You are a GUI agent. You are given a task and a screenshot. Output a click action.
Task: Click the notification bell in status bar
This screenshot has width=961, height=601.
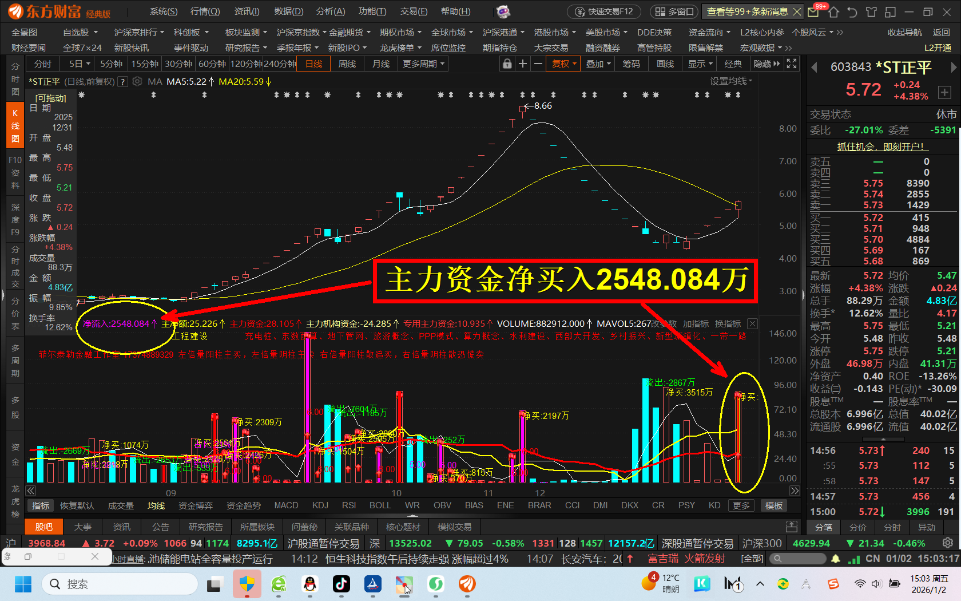click(x=836, y=559)
